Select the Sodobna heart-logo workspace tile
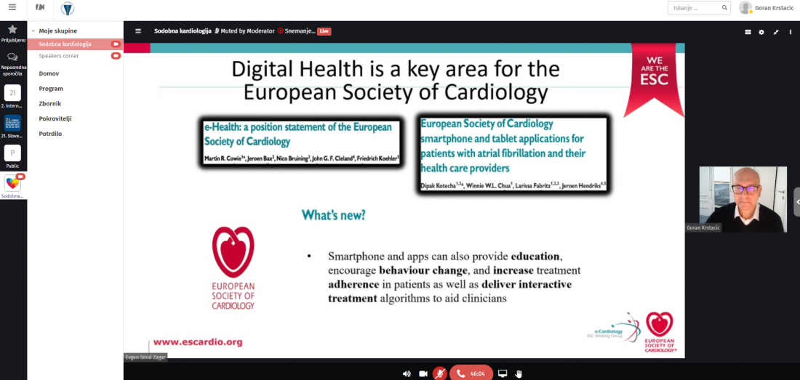Viewport: 800px width, 380px height. [13, 187]
